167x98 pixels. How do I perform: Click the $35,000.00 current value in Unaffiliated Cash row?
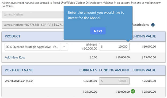click(x=90, y=81)
